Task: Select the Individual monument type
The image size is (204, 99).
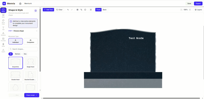Action: click(16, 41)
